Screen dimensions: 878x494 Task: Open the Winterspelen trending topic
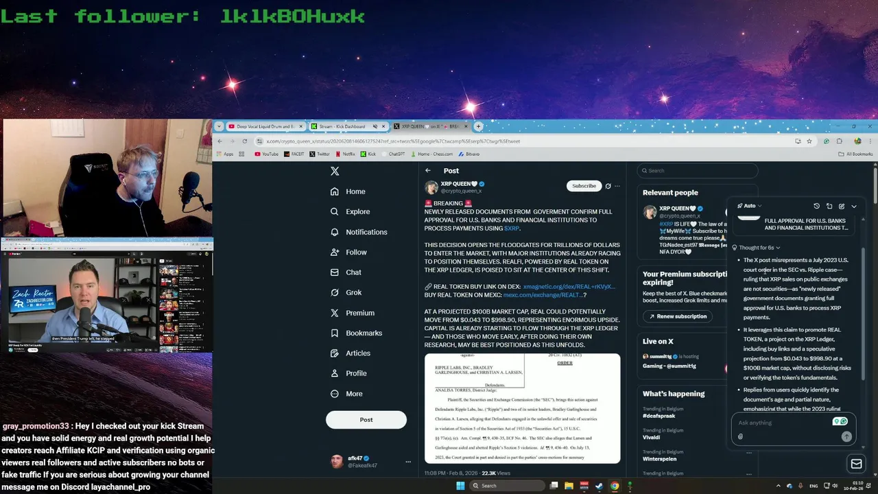pyautogui.click(x=659, y=458)
